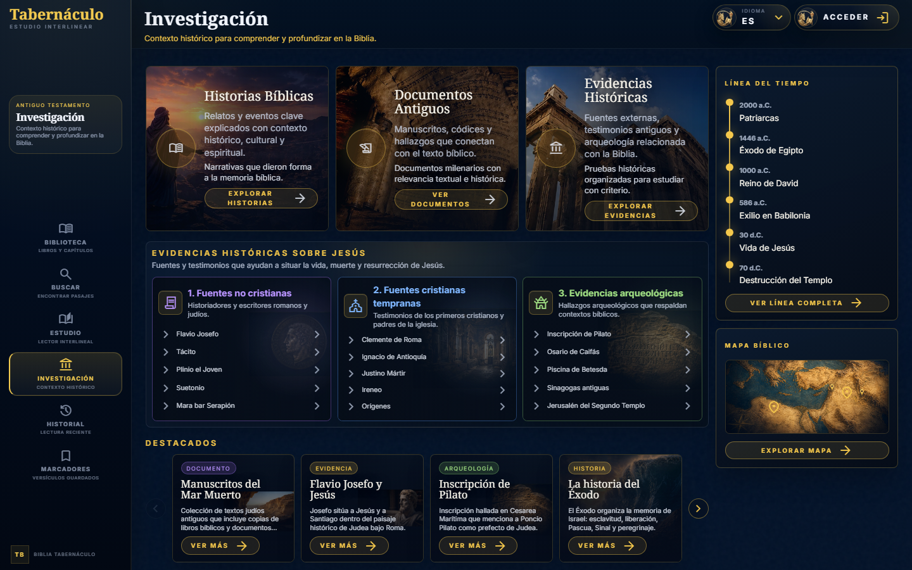Viewport: 912px width, 570px height.
Task: Click the Evidencias Históricas temple round icon
Action: [556, 148]
